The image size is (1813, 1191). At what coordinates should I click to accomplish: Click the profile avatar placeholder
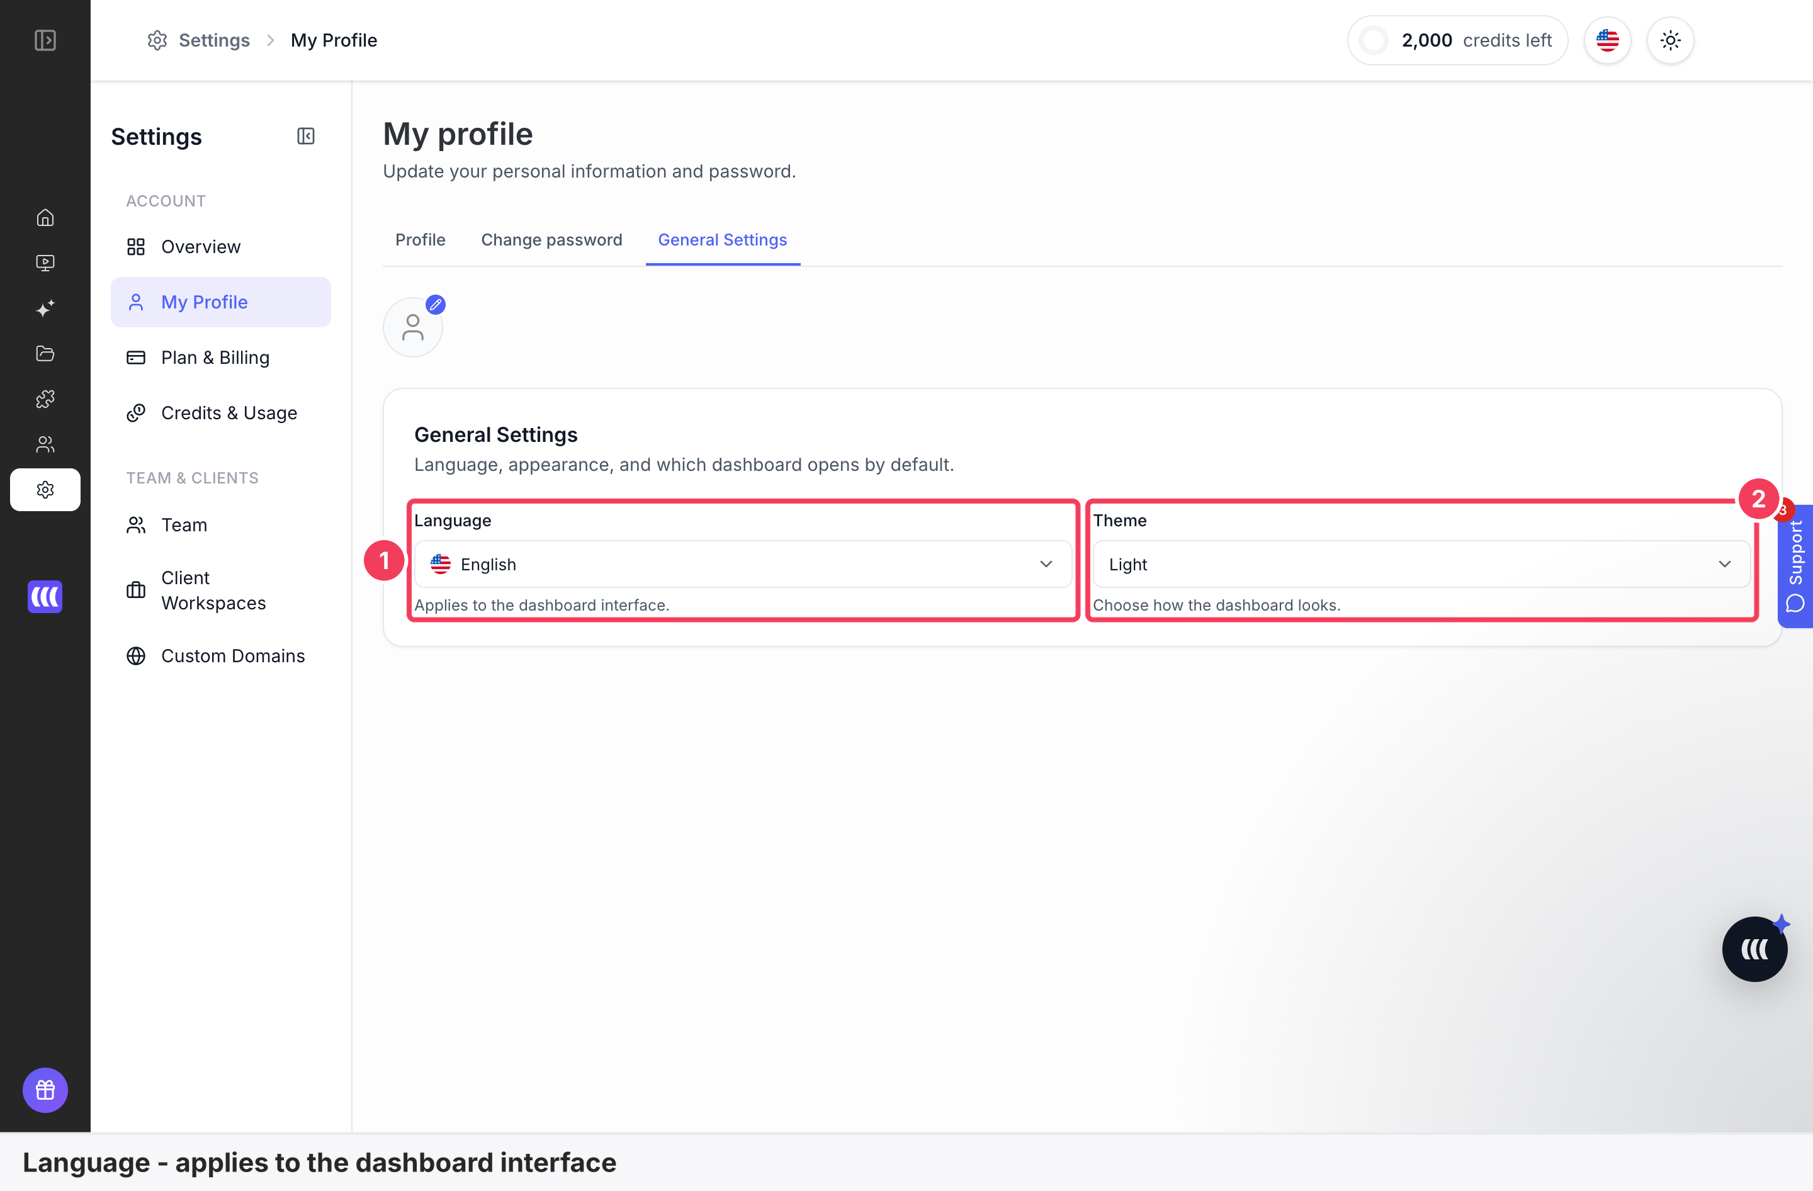(412, 327)
